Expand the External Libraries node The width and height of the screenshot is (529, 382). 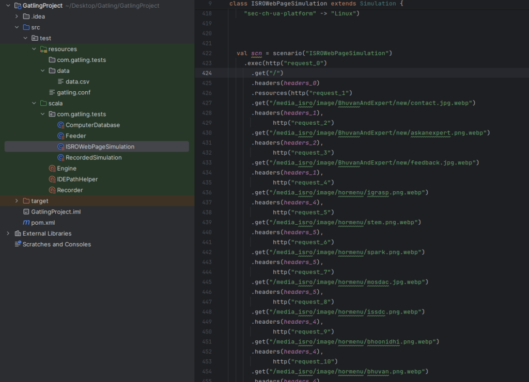click(8, 234)
